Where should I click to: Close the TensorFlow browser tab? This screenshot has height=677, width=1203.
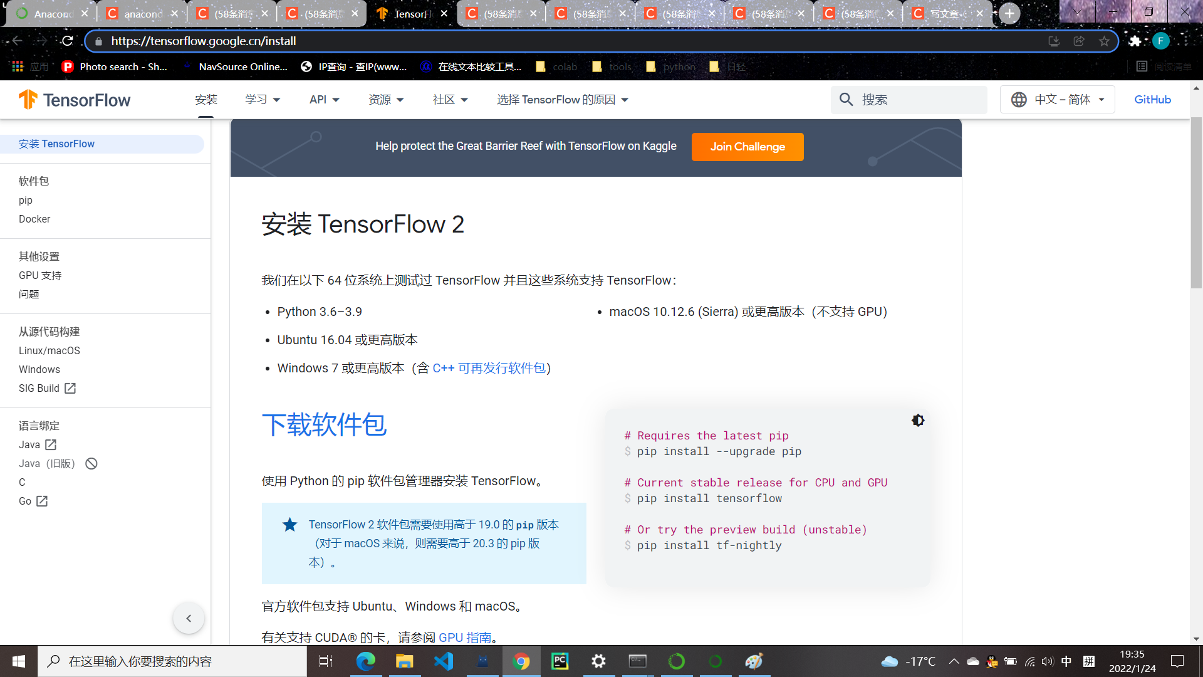point(444,13)
